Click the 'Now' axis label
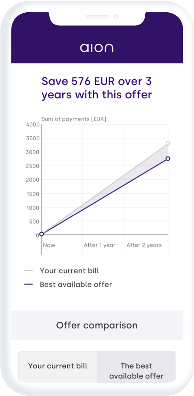 coord(49,245)
